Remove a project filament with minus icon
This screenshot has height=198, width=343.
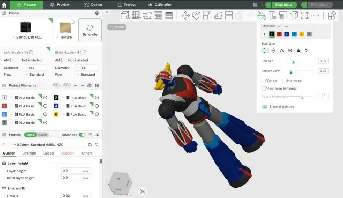click(x=83, y=86)
